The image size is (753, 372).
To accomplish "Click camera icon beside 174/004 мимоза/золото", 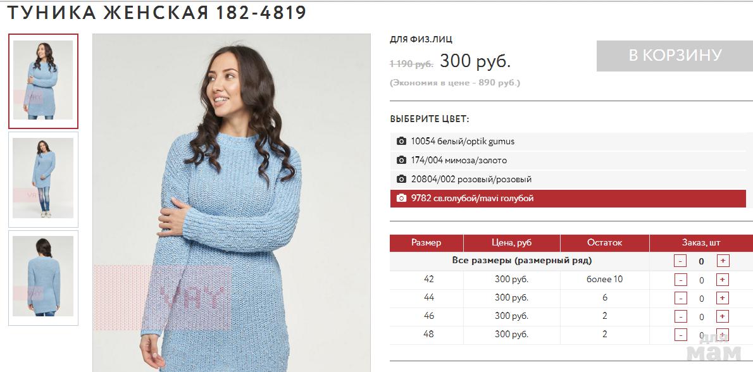I will point(401,160).
